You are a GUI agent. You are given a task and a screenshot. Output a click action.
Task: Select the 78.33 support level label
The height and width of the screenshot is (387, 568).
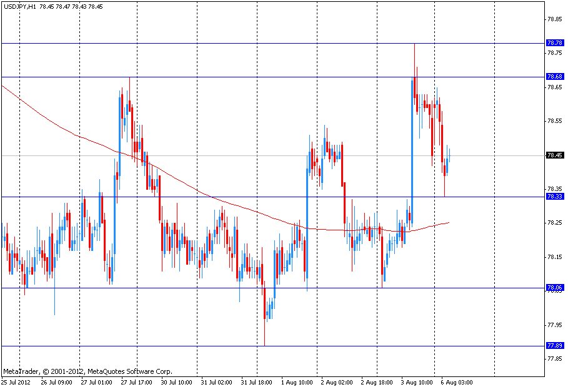pos(555,197)
